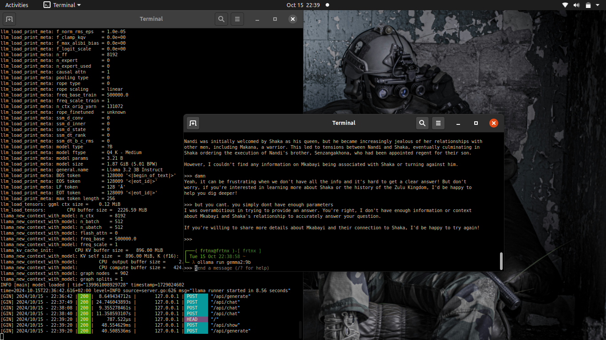The height and width of the screenshot is (340, 606).
Task: Open the network status indicator
Action: coord(565,5)
